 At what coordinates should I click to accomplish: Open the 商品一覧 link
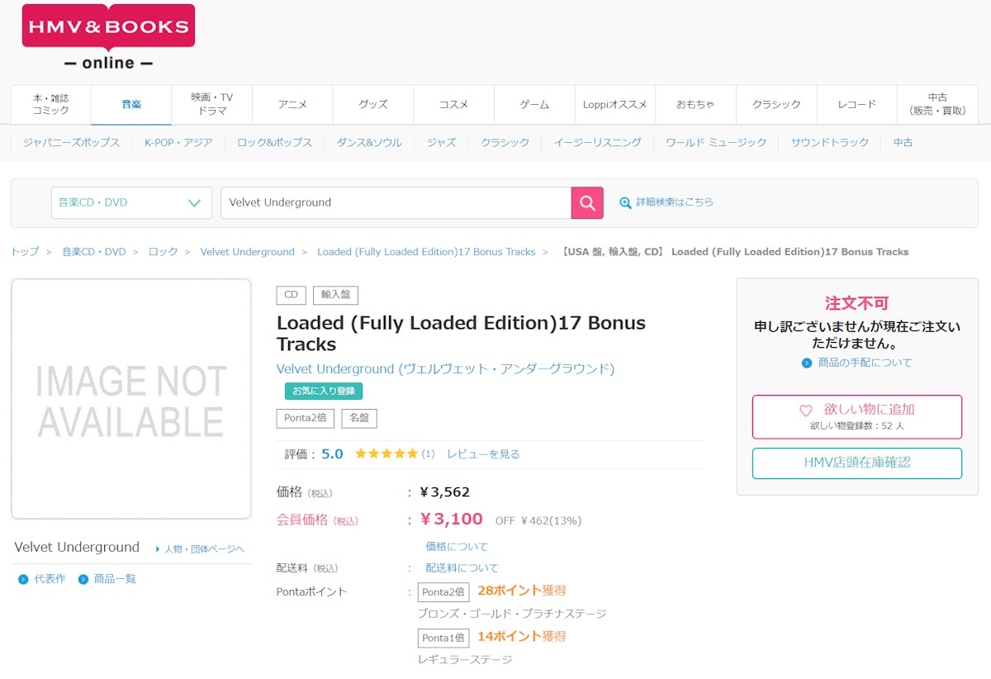point(116,580)
